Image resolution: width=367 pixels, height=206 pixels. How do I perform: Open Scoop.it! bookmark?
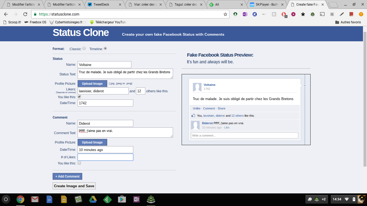12,22
